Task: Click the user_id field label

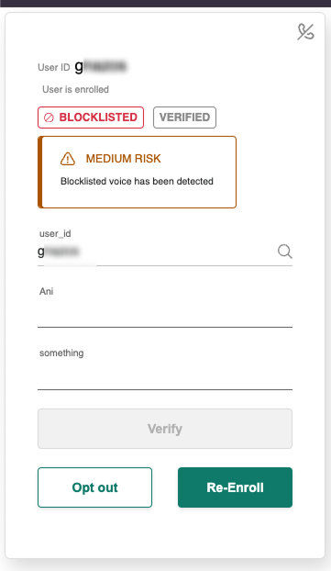Action: [55, 234]
